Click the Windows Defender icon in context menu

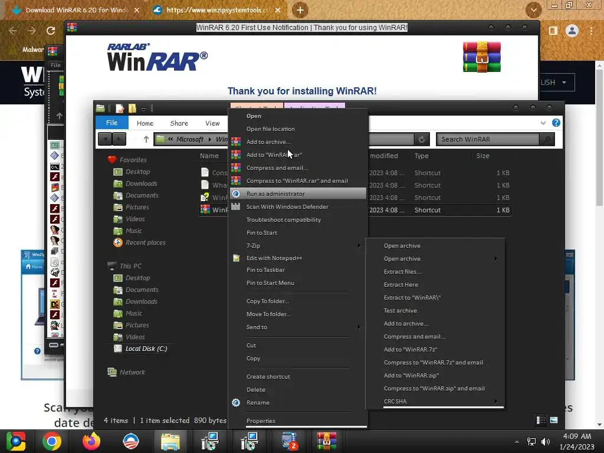[236, 207]
